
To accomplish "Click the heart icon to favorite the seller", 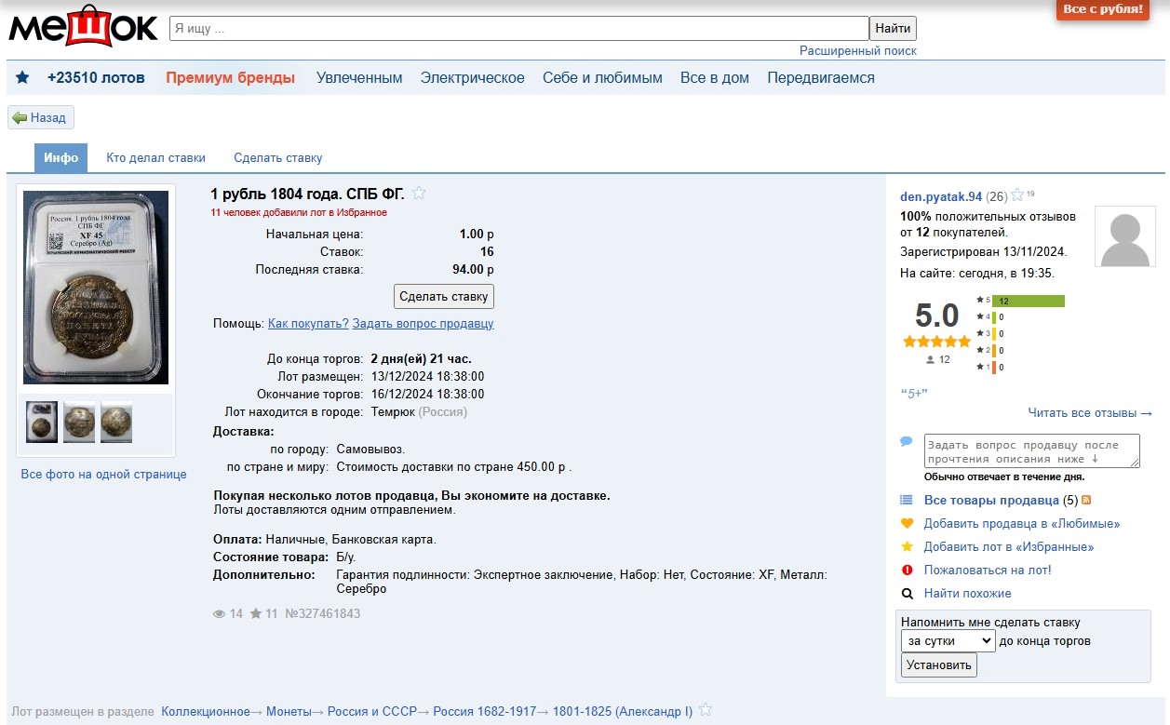I will [x=907, y=524].
